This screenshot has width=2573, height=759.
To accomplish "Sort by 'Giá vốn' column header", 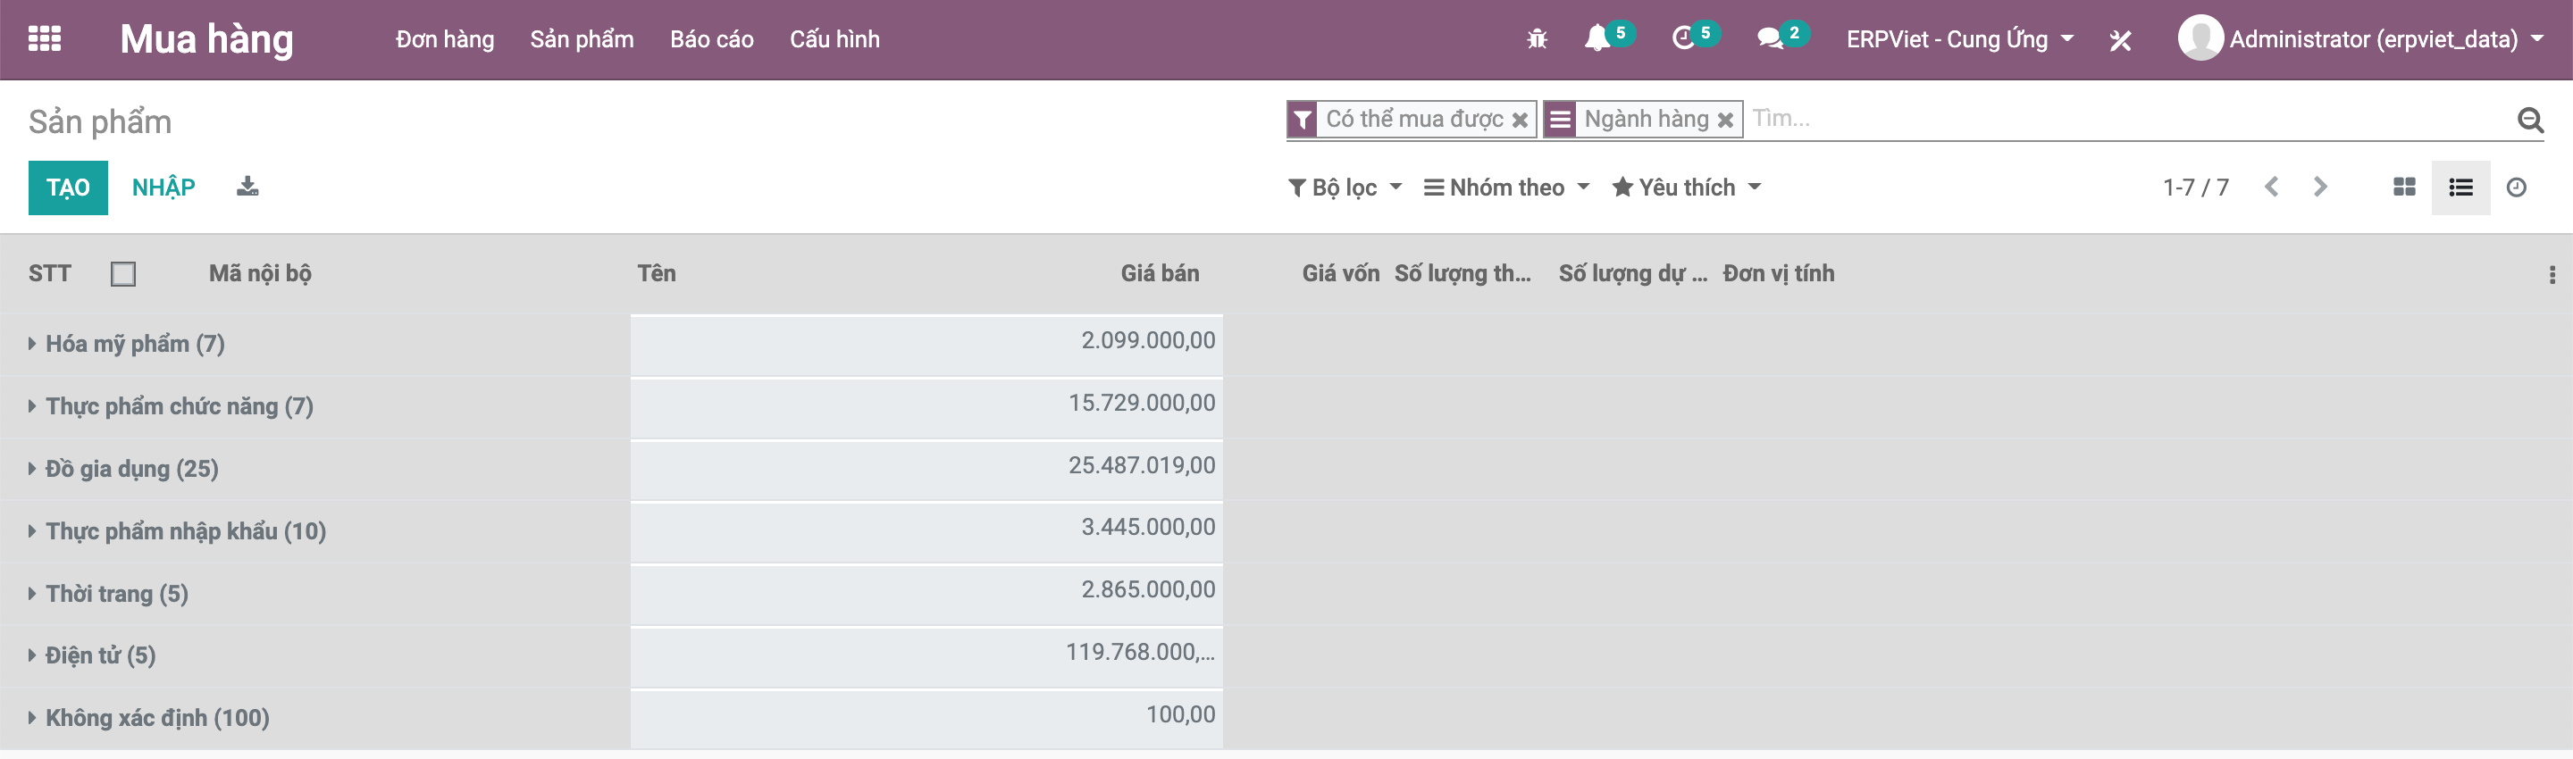I will point(1340,273).
